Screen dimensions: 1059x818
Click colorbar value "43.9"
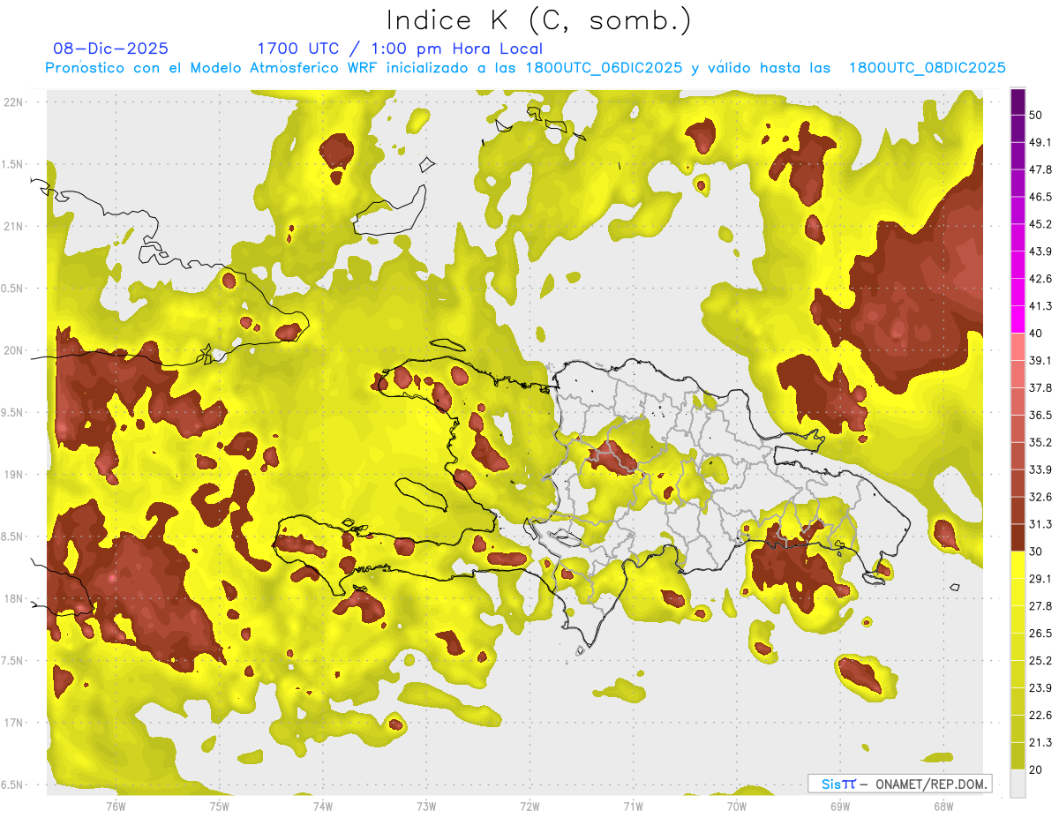pos(1040,251)
